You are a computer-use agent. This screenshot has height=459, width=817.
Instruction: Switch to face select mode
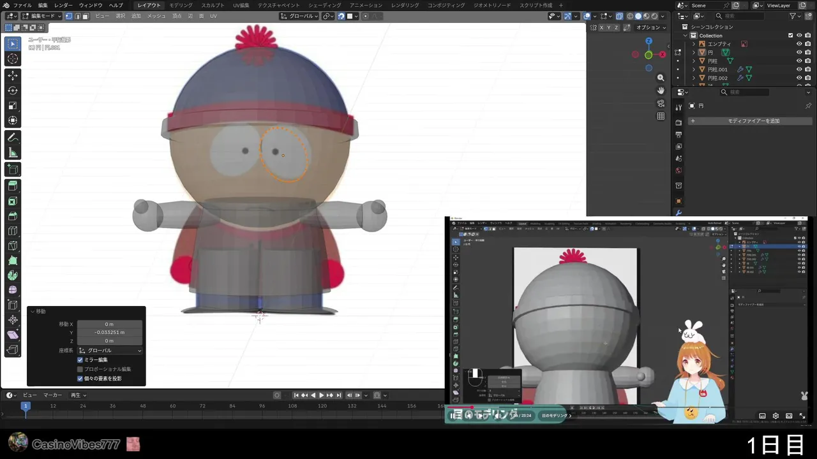point(86,16)
